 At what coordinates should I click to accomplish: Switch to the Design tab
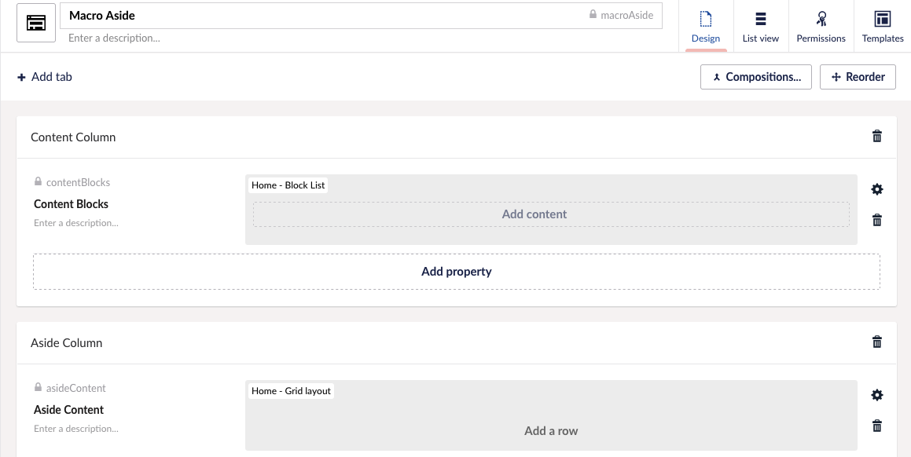coord(705,27)
